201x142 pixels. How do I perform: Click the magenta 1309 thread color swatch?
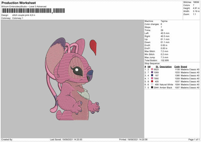pyautogui.click(x=152, y=78)
